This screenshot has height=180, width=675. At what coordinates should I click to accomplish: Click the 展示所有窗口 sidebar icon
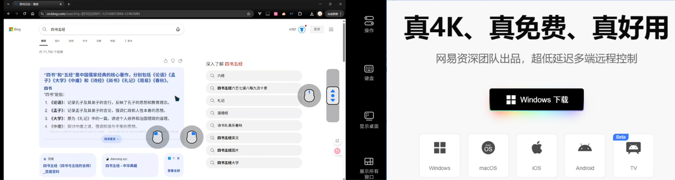tap(369, 168)
